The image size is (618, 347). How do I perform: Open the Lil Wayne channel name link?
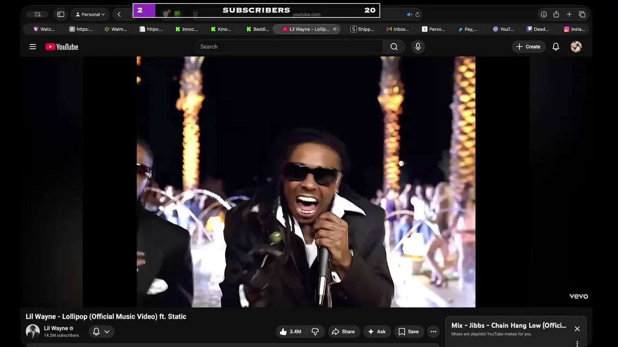pos(56,328)
